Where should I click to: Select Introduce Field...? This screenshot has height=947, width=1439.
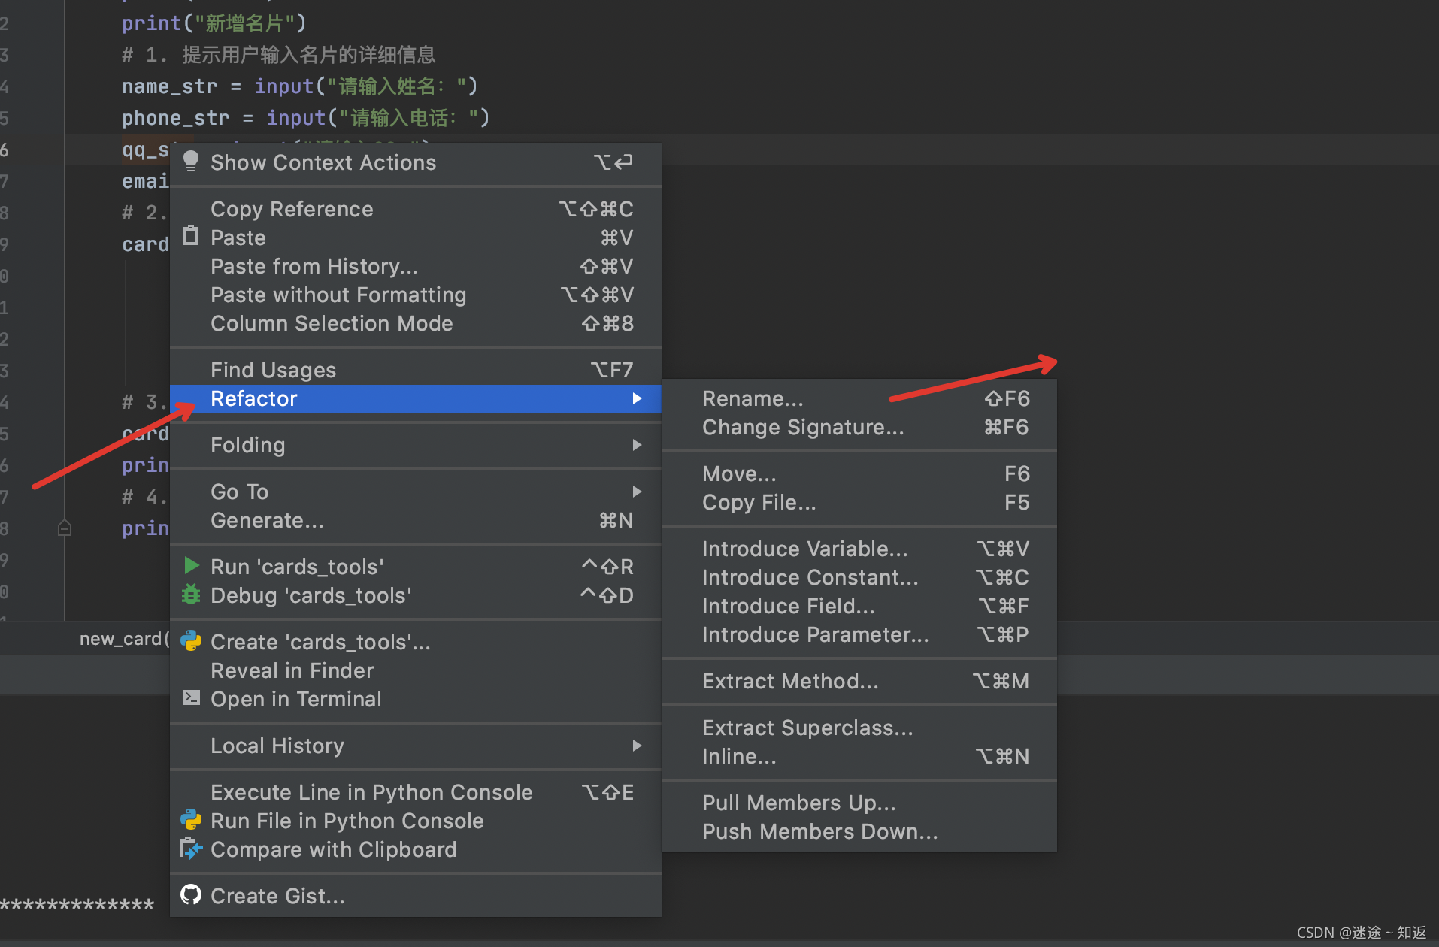[859, 606]
